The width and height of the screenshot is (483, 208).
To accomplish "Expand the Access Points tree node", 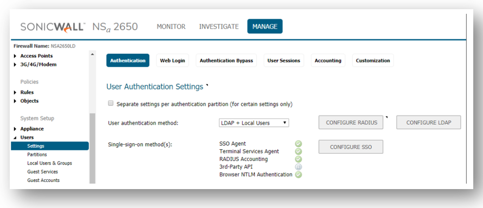I will pyautogui.click(x=15, y=56).
